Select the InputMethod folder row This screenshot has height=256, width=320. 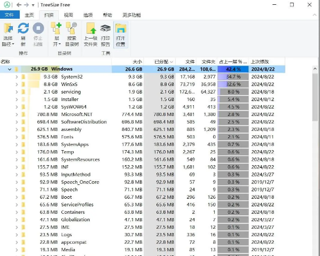143,175
